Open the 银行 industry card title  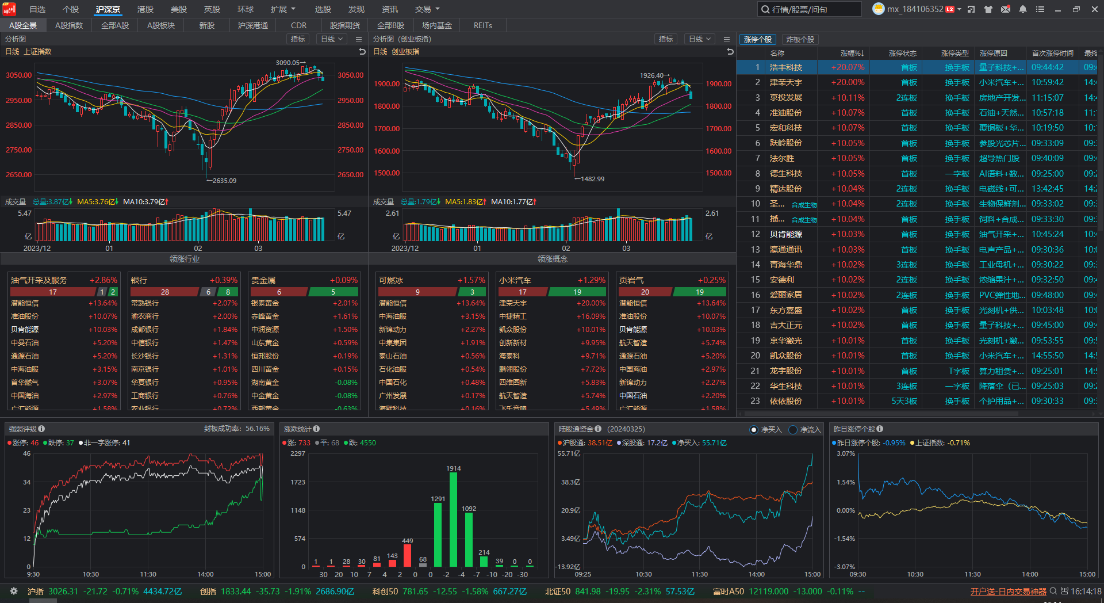[139, 280]
